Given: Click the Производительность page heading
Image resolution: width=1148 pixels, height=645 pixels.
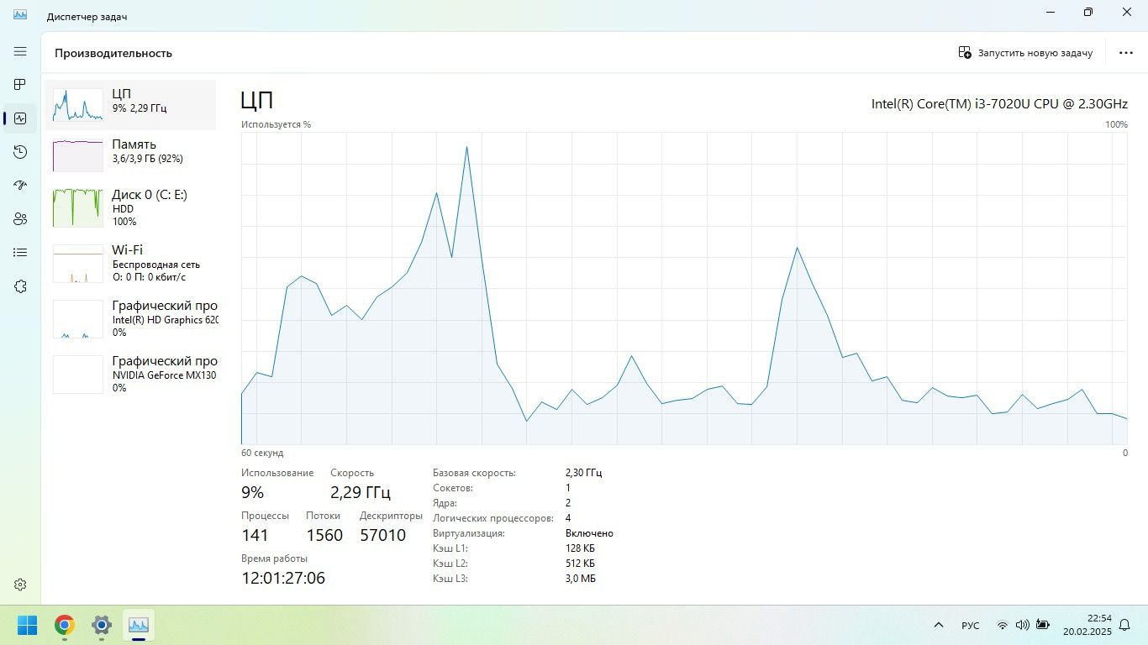Looking at the screenshot, I should point(113,53).
